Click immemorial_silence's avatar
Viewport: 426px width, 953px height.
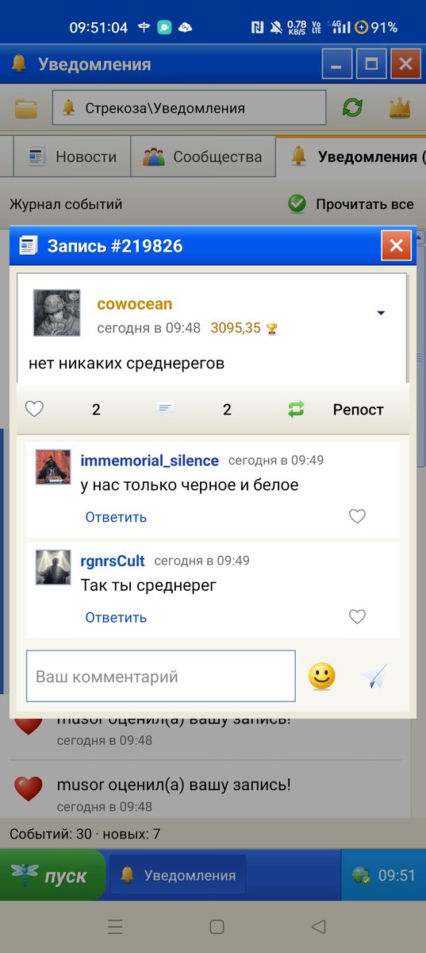point(53,467)
